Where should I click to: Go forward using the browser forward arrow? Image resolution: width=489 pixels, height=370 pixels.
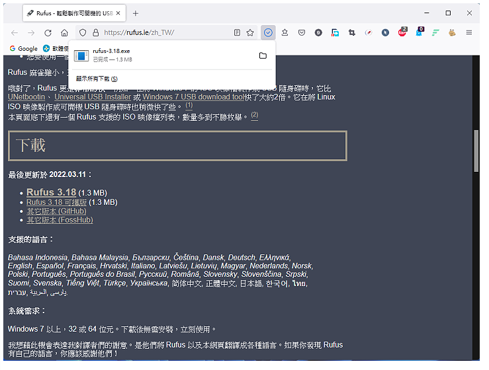click(31, 32)
